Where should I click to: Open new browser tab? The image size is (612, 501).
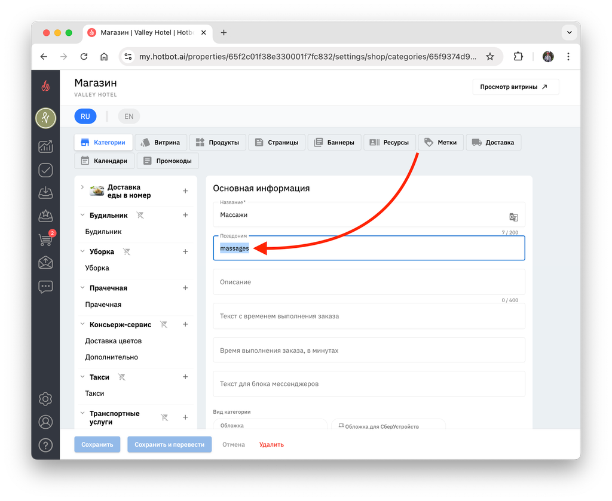[224, 33]
